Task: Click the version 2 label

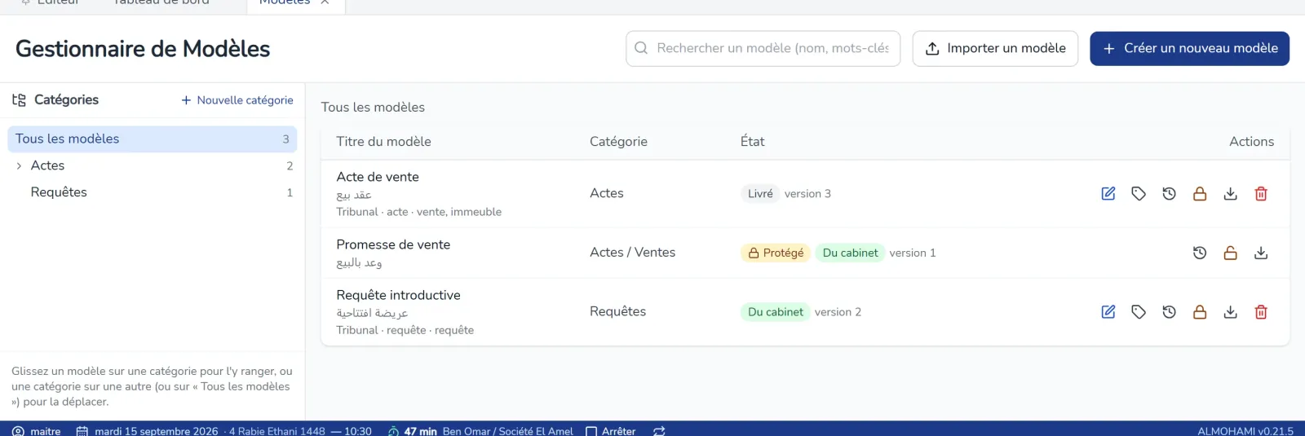Action: tap(838, 312)
